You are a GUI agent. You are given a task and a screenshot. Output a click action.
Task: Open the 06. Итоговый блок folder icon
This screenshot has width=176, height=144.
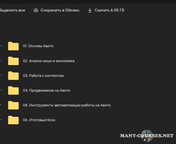[13, 120]
